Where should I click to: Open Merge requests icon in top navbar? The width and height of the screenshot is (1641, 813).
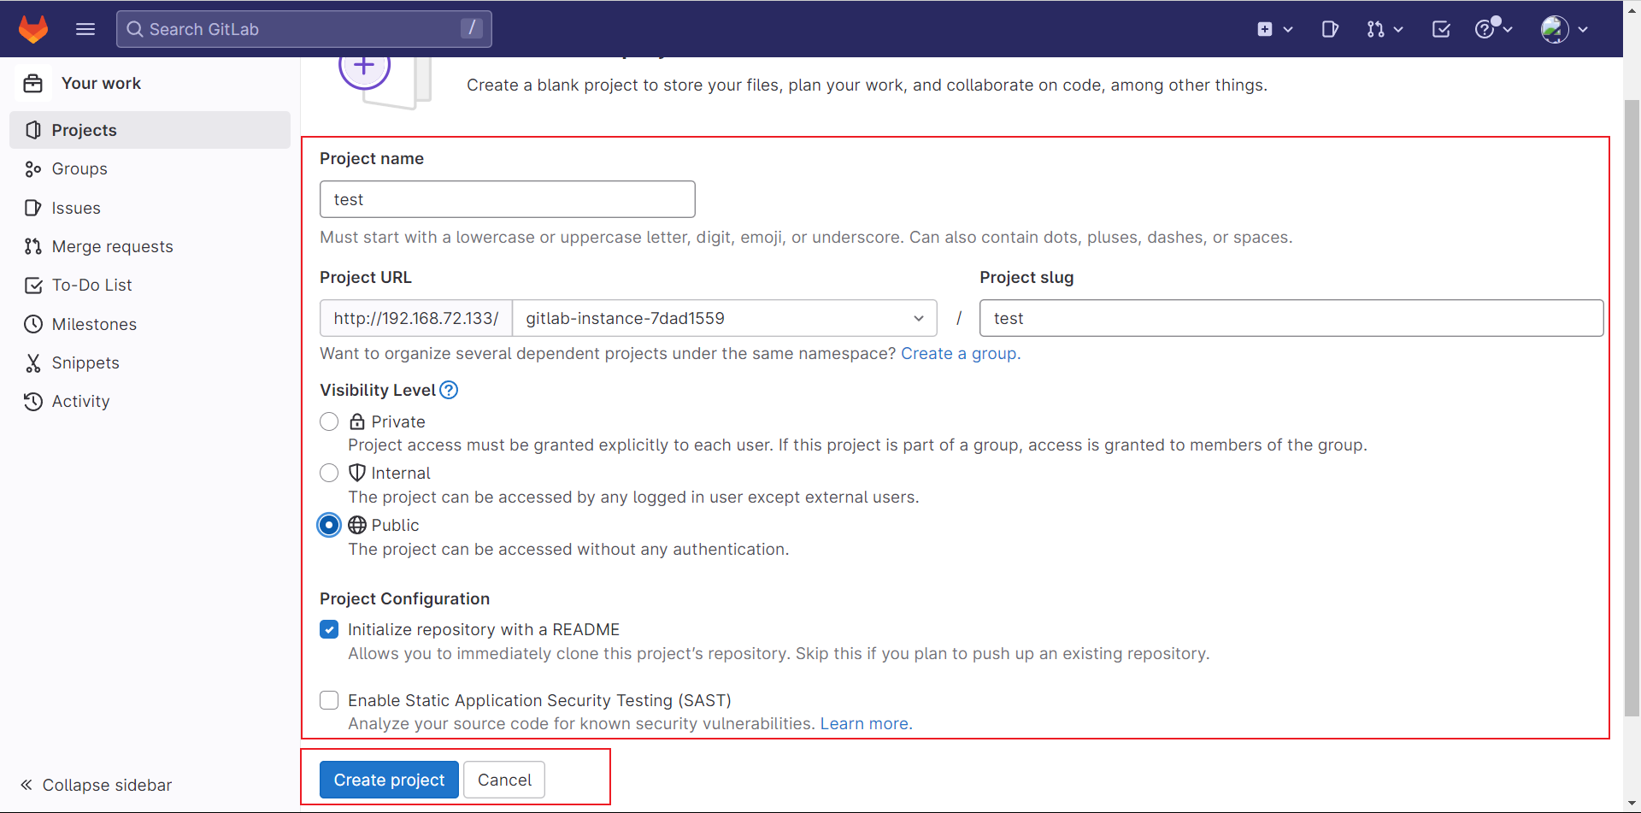click(1375, 29)
